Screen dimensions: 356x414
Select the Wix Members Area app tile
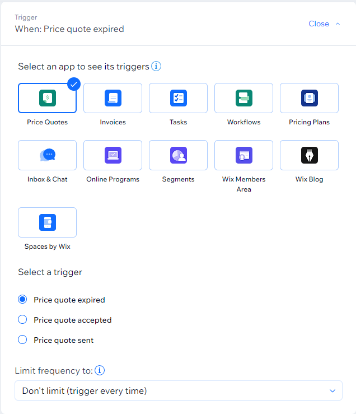click(243, 155)
